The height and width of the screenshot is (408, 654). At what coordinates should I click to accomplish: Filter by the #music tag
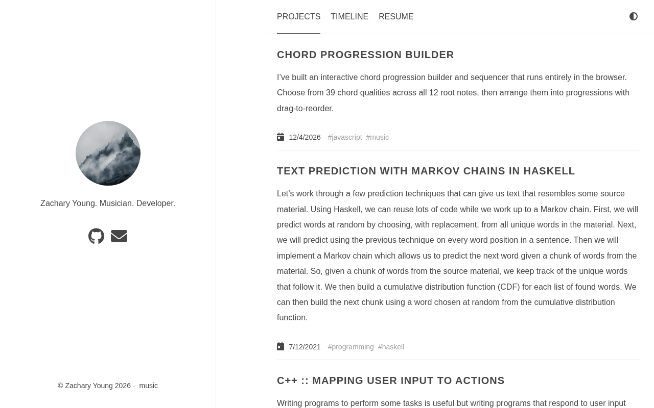(x=377, y=137)
